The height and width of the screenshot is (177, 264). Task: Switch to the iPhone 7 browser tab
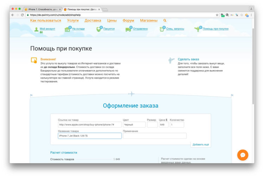(x=42, y=10)
